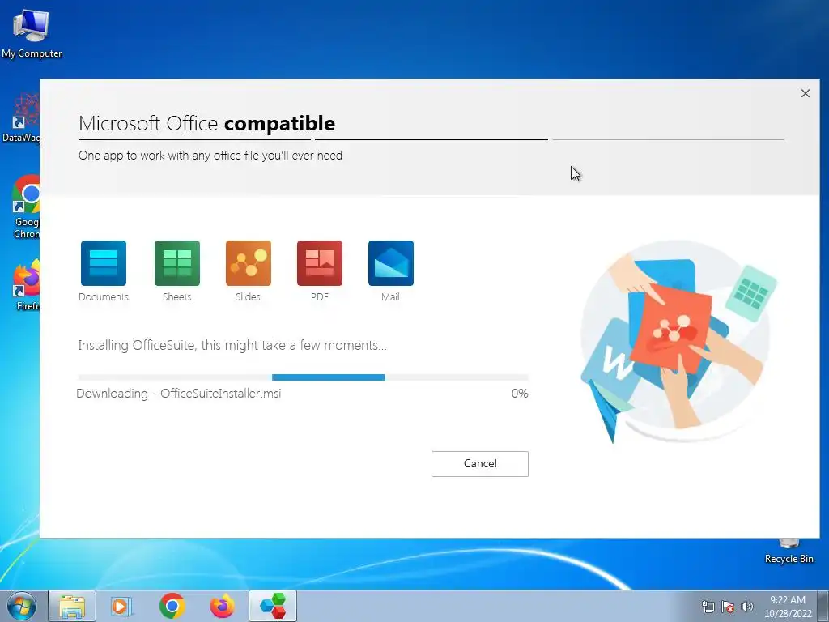Launch Google Chrome desktop shortcut
Image resolution: width=829 pixels, height=622 pixels.
click(25, 207)
